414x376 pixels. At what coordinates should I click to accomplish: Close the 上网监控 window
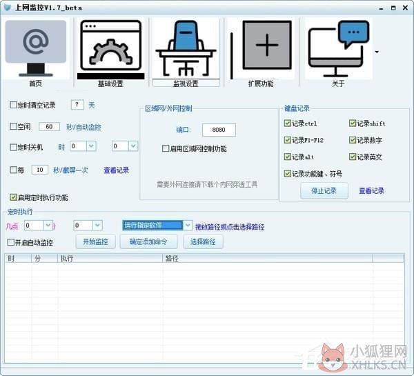point(406,8)
